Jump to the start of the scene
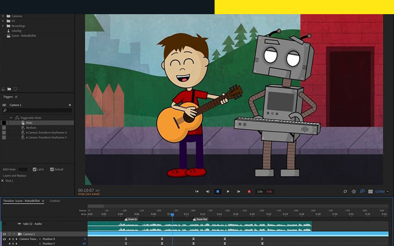The height and width of the screenshot is (246, 394). 197,191
